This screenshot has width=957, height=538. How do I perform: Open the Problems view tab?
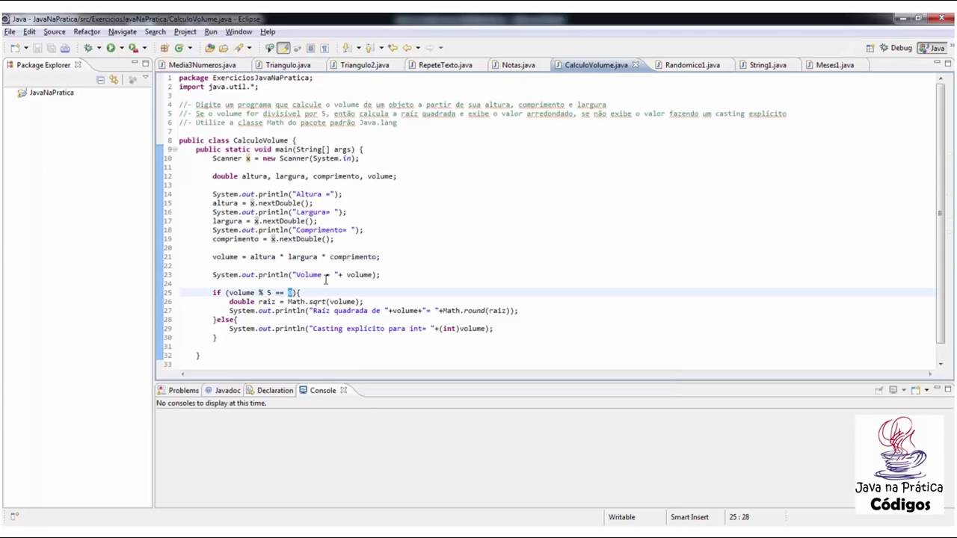tap(179, 390)
